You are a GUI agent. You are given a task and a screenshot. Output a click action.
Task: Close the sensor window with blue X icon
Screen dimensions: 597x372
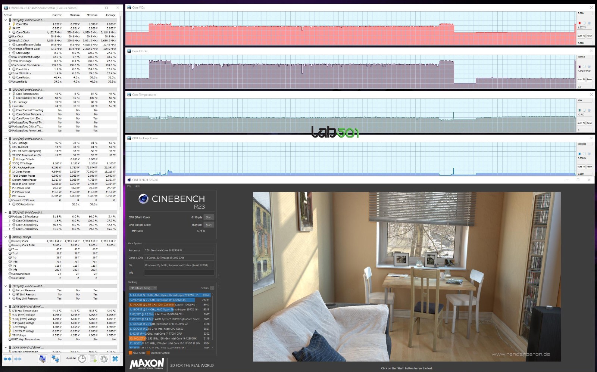[x=115, y=359]
